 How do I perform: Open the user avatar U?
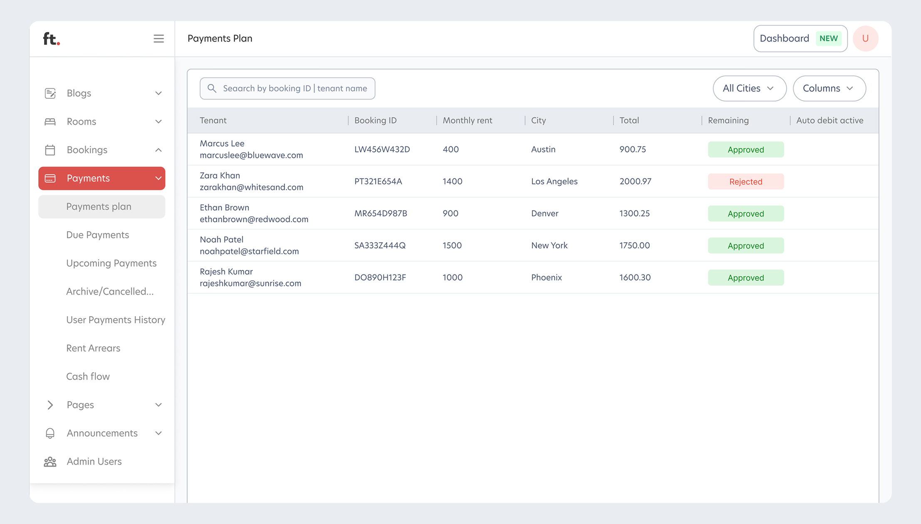point(865,39)
